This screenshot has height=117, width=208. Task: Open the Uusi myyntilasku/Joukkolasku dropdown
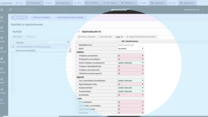(131, 81)
